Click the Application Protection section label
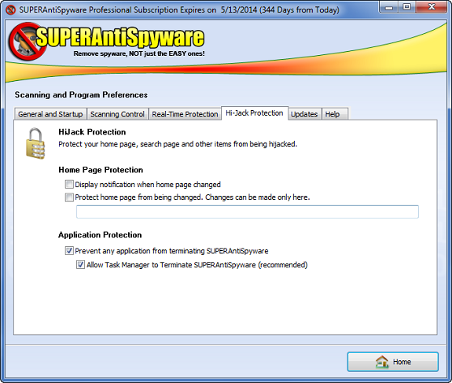Screen dimensions: 452x383 click(100, 235)
